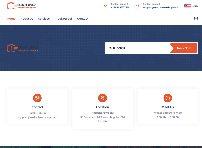This screenshot has height=148, width=202.
Task: Click the orange phone icon in Contact card
Action: (37, 98)
